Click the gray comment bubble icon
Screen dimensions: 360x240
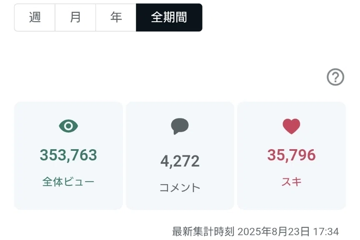[x=180, y=126]
